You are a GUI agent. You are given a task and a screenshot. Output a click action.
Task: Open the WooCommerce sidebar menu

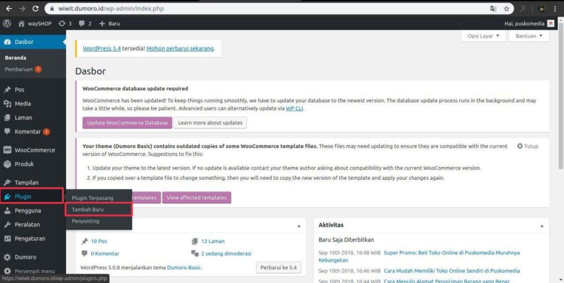35,150
